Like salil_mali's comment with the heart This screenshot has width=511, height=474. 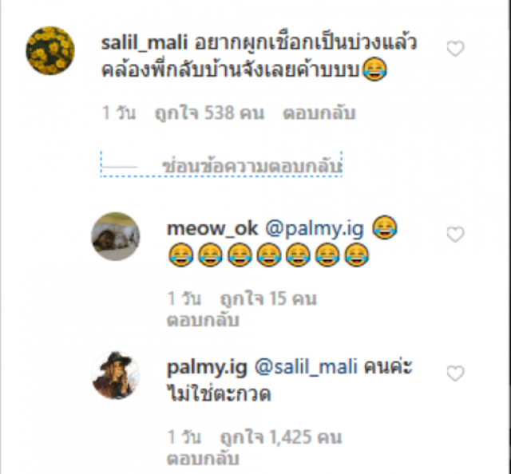(x=455, y=49)
